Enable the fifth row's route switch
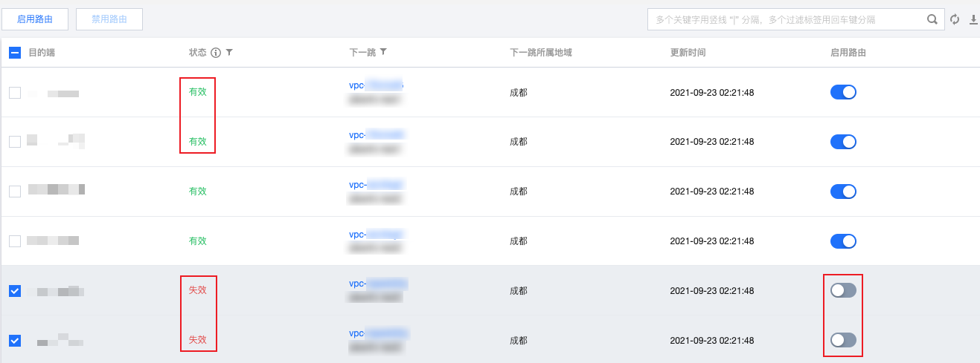 843,291
